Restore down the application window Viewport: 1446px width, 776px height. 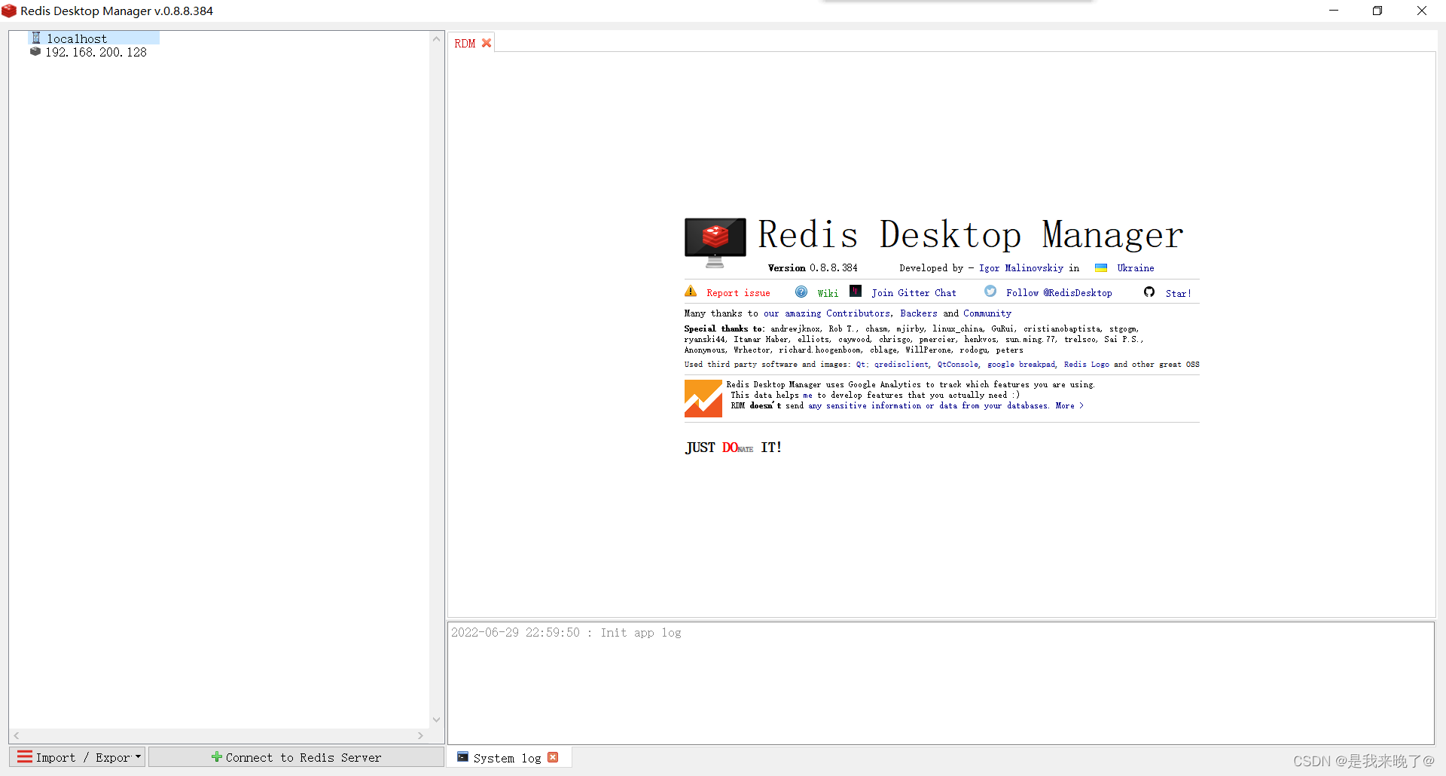point(1377,11)
